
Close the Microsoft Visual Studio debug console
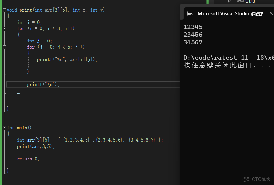pyautogui.click(x=271, y=13)
